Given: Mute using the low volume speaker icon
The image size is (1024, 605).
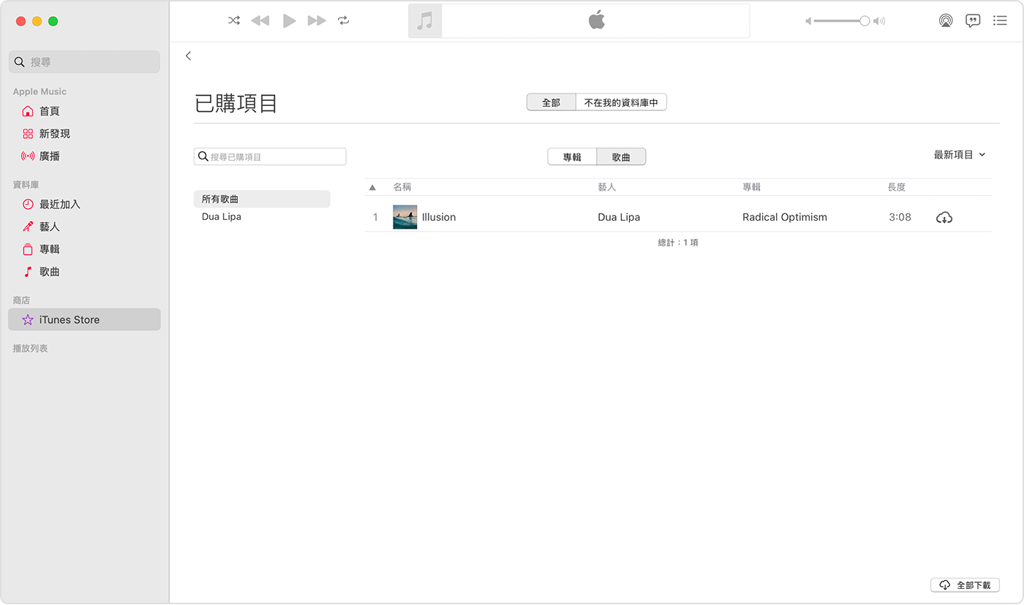Looking at the screenshot, I should [808, 21].
